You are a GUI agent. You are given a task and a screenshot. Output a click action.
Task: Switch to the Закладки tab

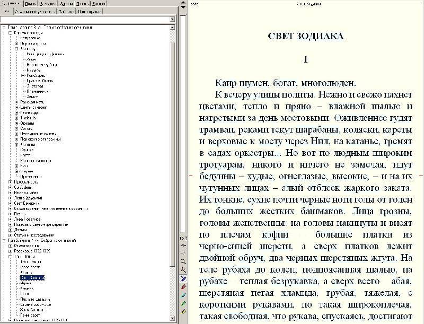point(48,4)
